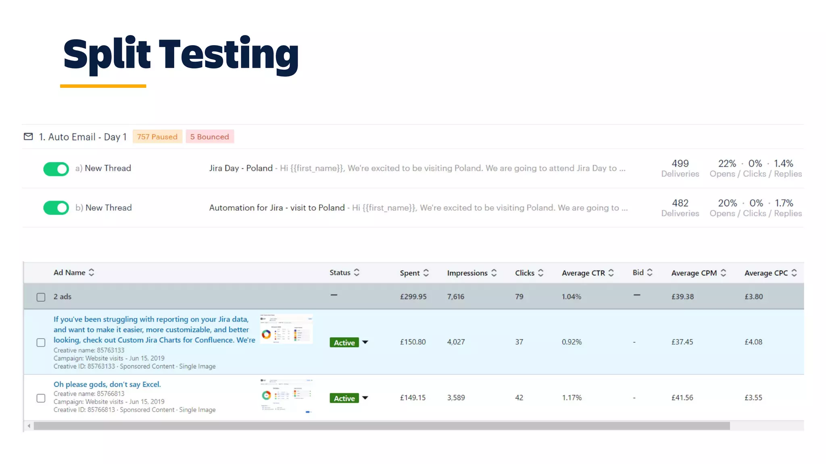Open the 'Oh please gods, don't say Excel' ad
Image resolution: width=826 pixels, height=464 pixels.
pyautogui.click(x=107, y=384)
